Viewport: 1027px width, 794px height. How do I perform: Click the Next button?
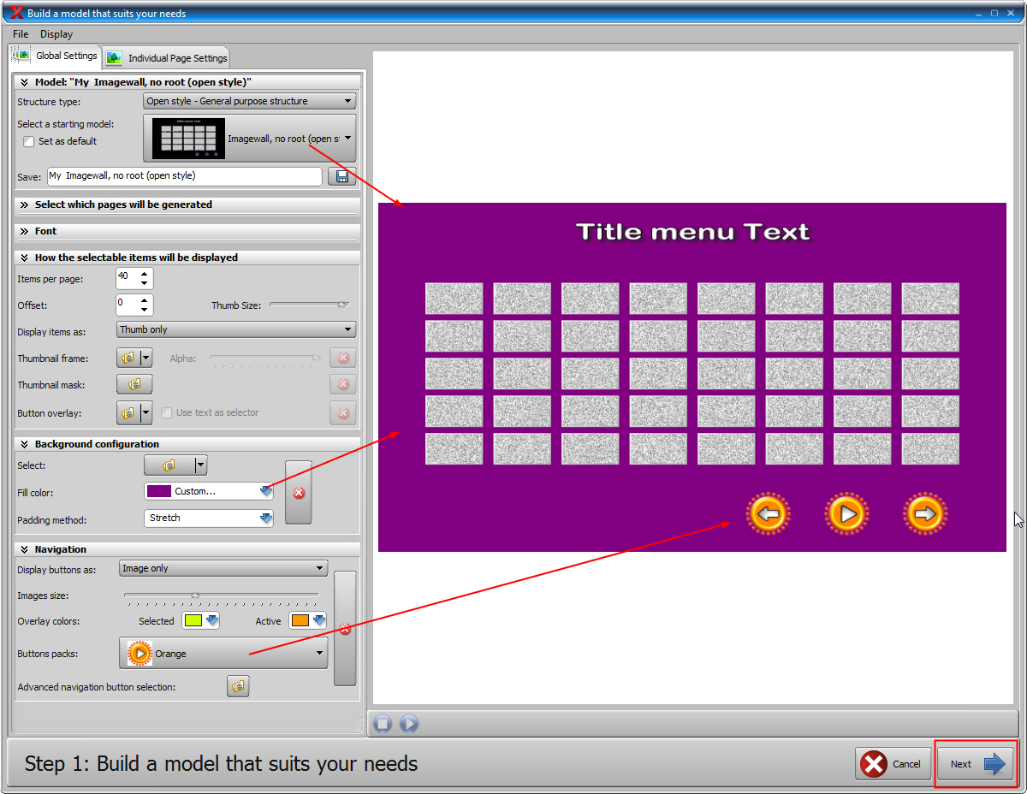point(976,764)
